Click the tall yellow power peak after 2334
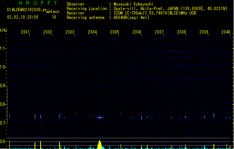The image size is (234, 149). coord(100,145)
